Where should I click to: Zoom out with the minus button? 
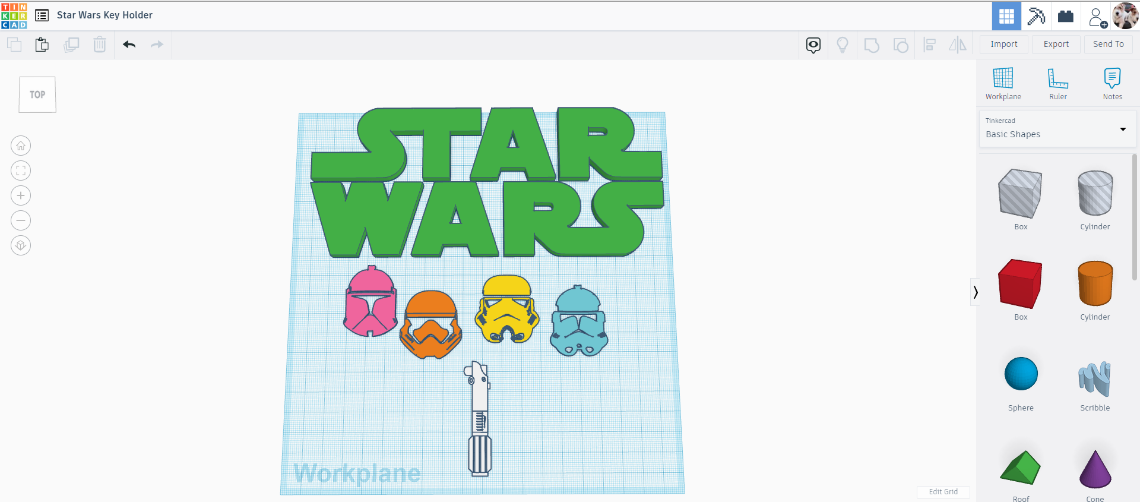(x=21, y=220)
